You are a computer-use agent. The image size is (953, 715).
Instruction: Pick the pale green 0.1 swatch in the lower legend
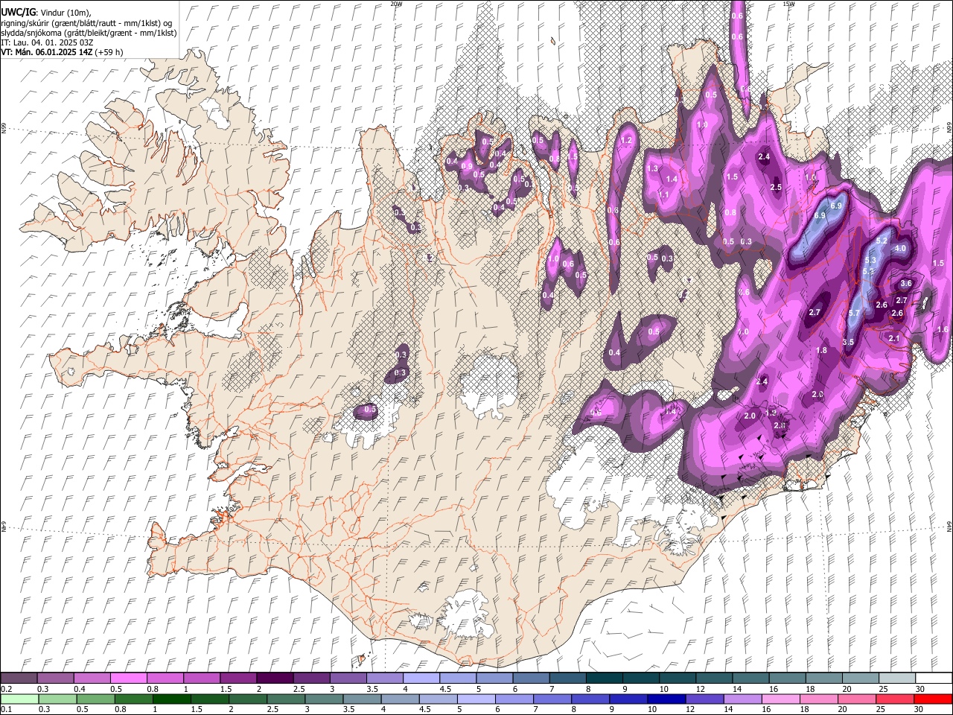pyautogui.click(x=19, y=699)
